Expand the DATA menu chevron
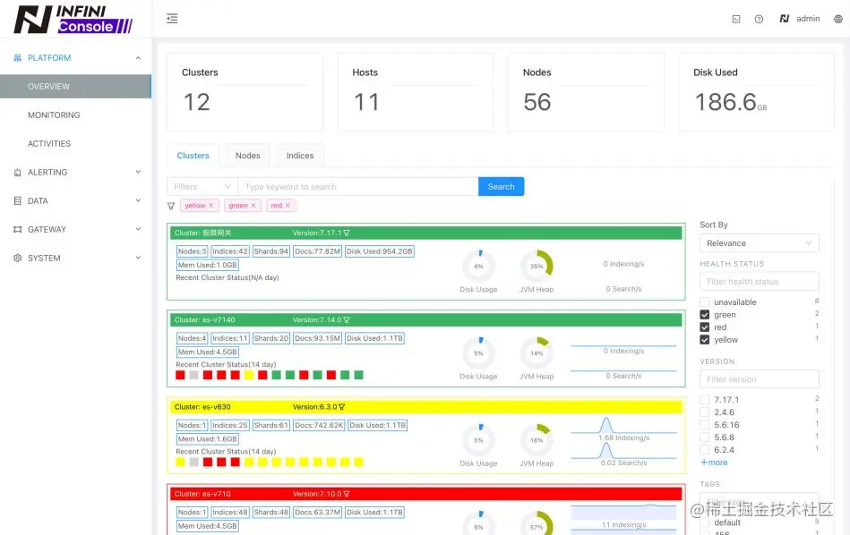Image resolution: width=850 pixels, height=535 pixels. pos(138,200)
